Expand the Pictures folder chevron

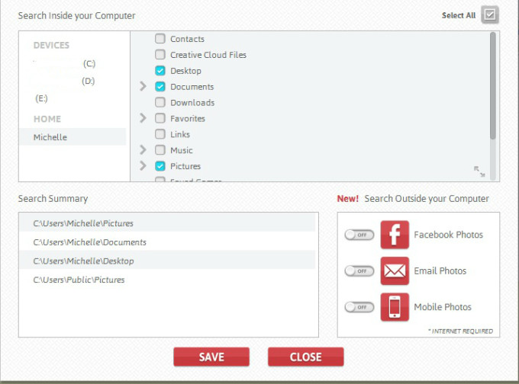point(143,166)
